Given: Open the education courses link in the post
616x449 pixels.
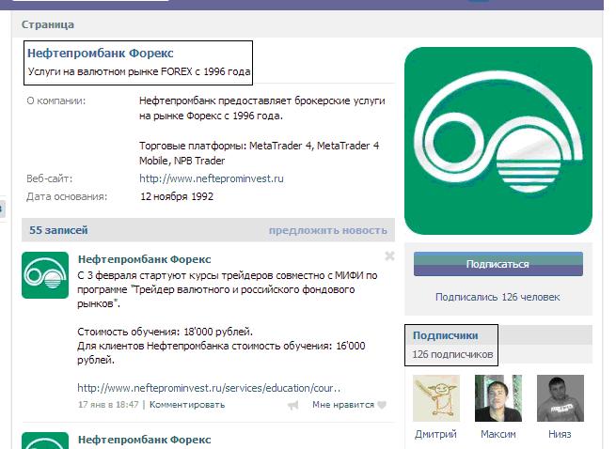Looking at the screenshot, I should (x=209, y=388).
